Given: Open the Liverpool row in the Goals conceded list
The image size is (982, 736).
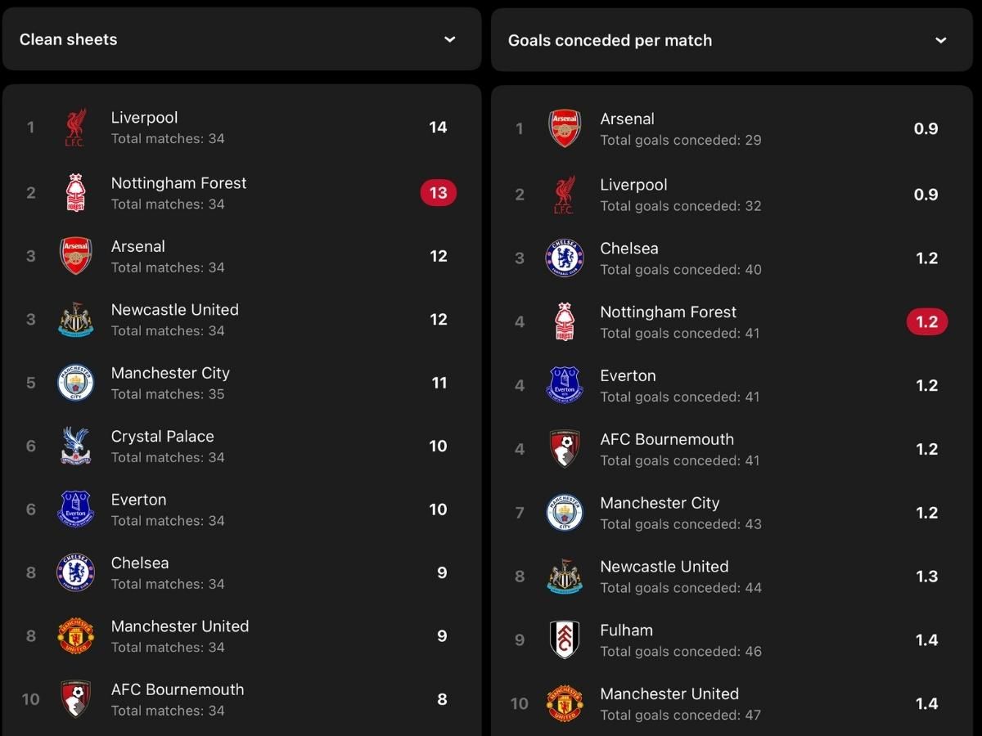Looking at the screenshot, I should [x=732, y=195].
